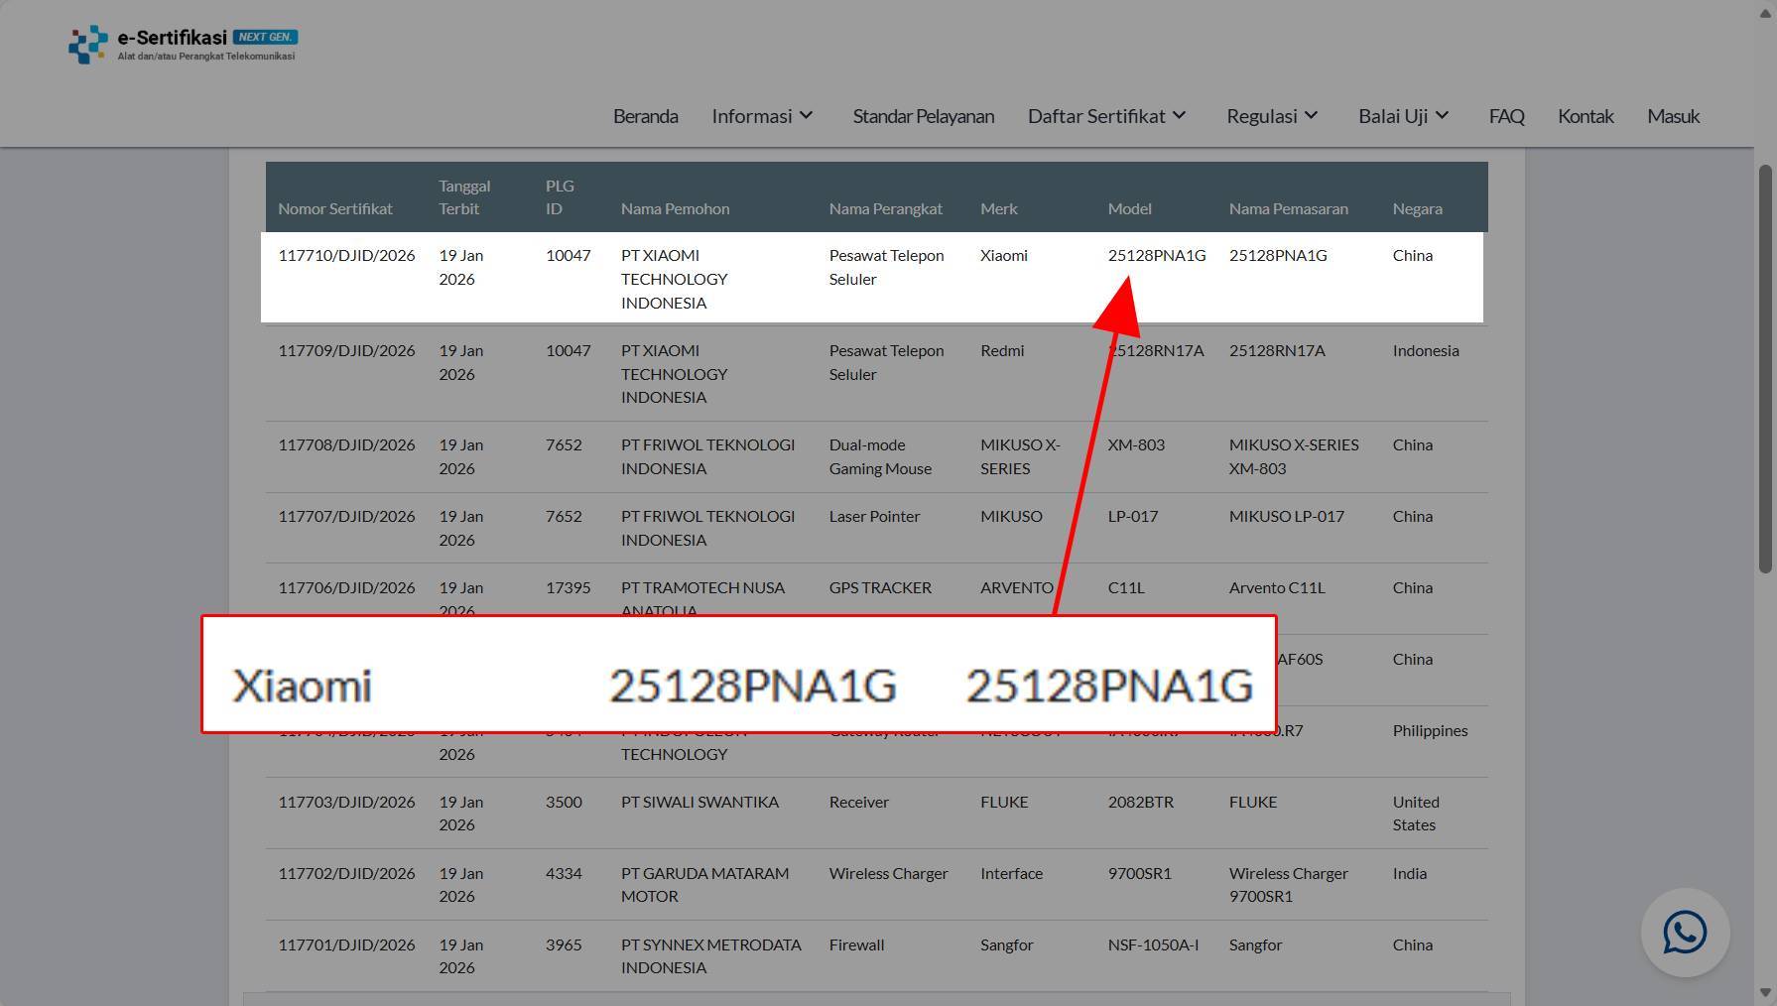The image size is (1777, 1006).
Task: Click the vertical scrollbar thumb
Action: [1765, 368]
